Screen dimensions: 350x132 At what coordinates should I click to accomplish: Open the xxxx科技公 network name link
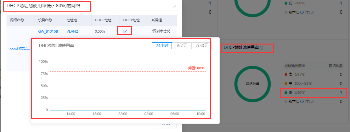20,49
